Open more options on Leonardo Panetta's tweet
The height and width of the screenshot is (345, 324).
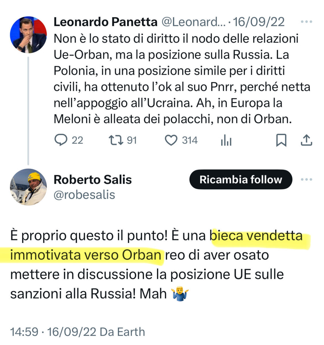[306, 22]
